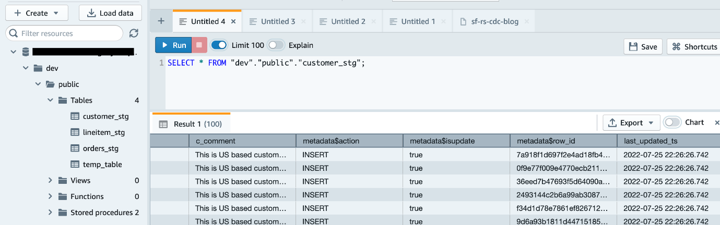This screenshot has width=720, height=225.
Task: Expand the Views tree node
Action: point(50,180)
